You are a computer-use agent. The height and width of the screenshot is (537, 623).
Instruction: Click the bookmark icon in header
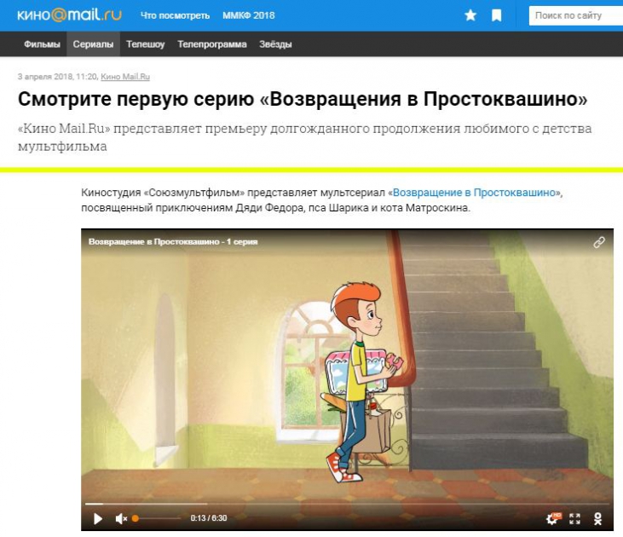497,15
